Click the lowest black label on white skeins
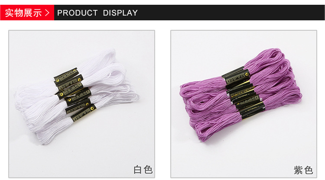 [83, 113]
